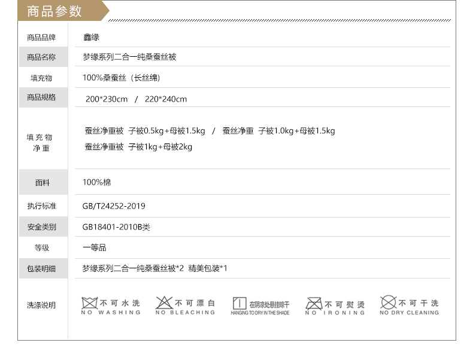Select the brand name 鑫缘
The image size is (473, 349).
coord(91,37)
